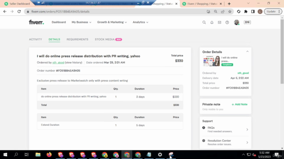Click the page vertical scrollbar
284x159 pixels.
coord(282,51)
